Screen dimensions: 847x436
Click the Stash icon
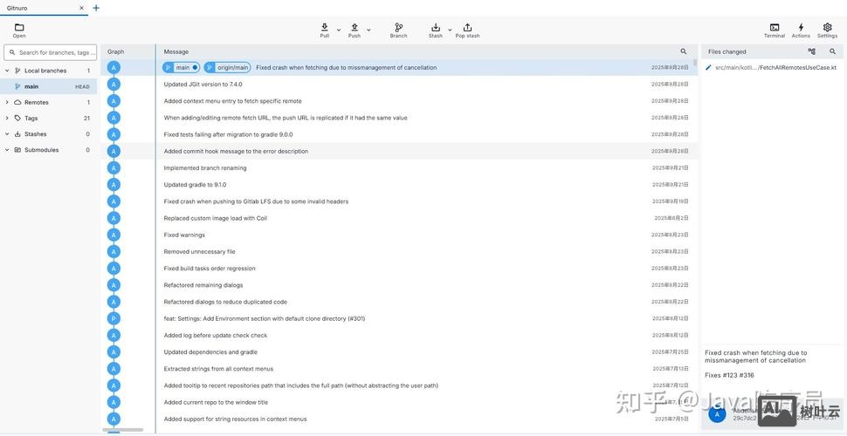point(436,28)
